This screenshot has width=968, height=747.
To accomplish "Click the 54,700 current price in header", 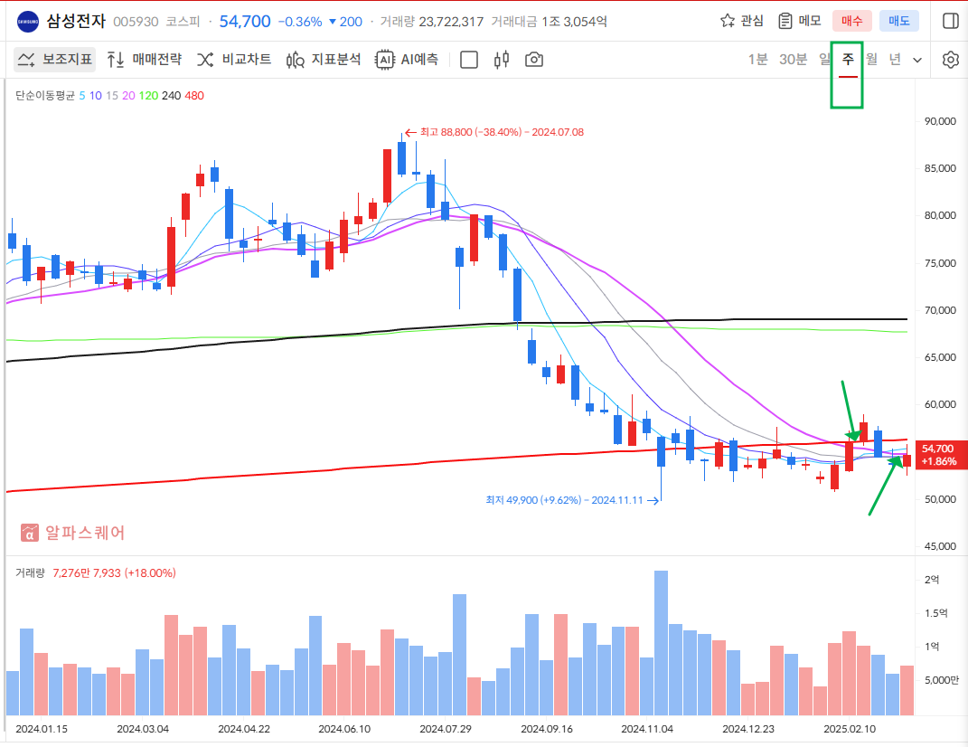I will click(244, 21).
